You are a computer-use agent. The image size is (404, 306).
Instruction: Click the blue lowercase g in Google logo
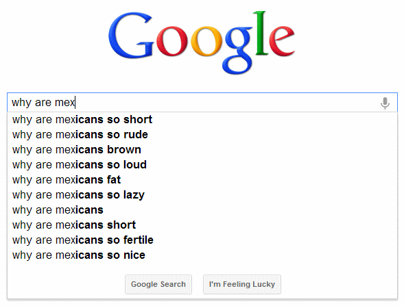238,50
